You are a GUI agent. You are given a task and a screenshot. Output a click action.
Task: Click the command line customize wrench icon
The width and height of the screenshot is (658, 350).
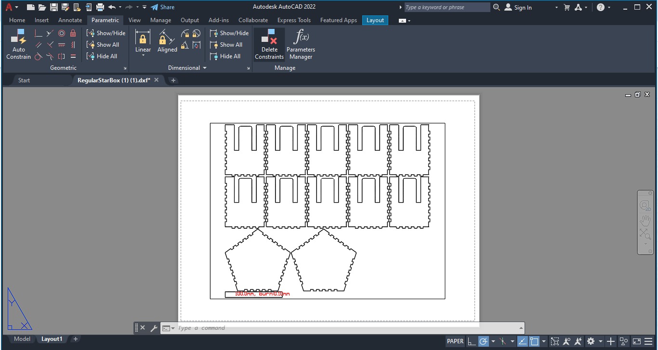coord(154,328)
